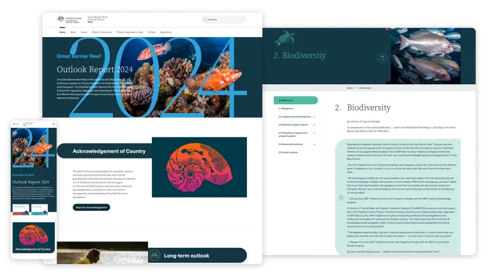Open the Effects of human use nav item
490x276 pixels.
click(101, 32)
